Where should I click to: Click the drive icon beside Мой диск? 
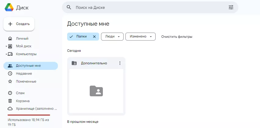(10, 46)
